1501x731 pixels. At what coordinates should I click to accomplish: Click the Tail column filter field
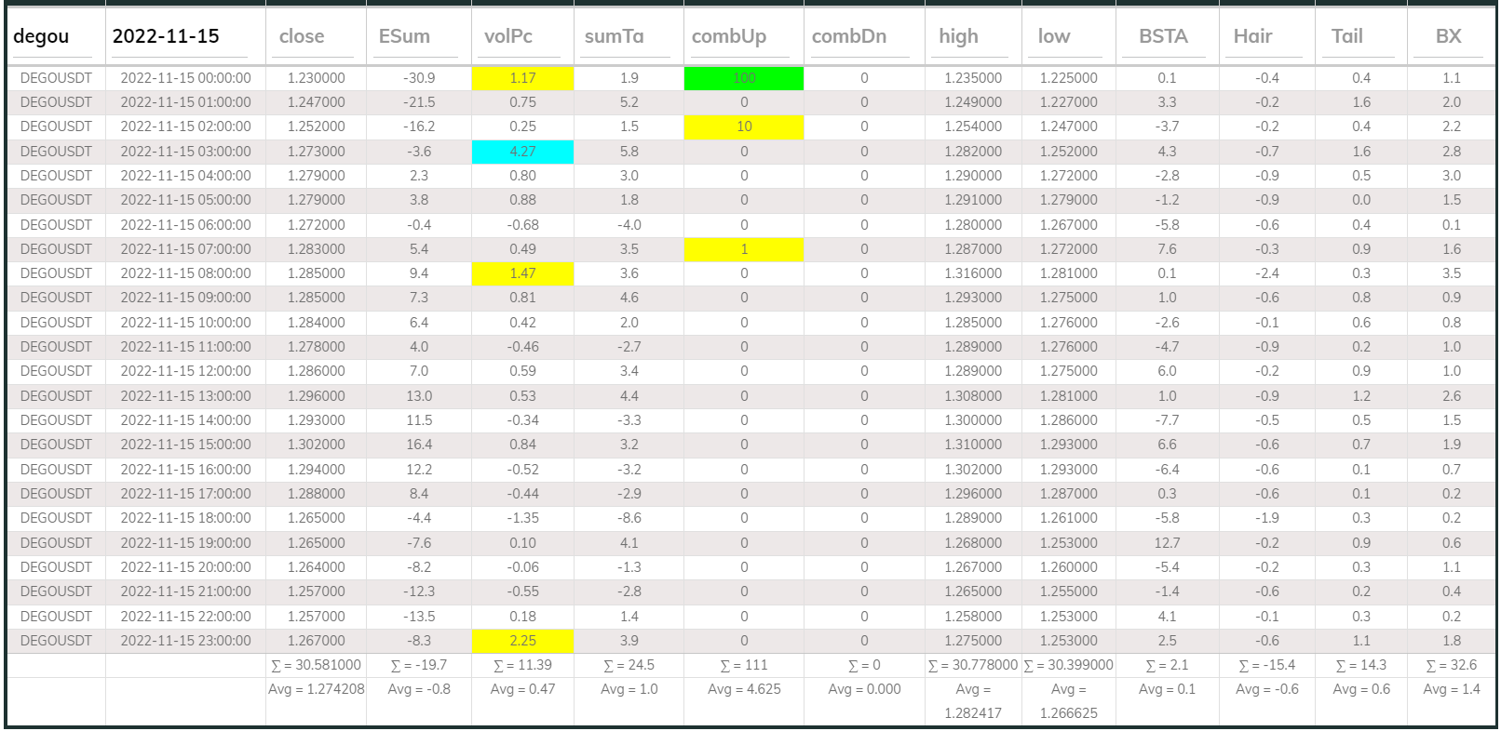pyautogui.click(x=1360, y=37)
